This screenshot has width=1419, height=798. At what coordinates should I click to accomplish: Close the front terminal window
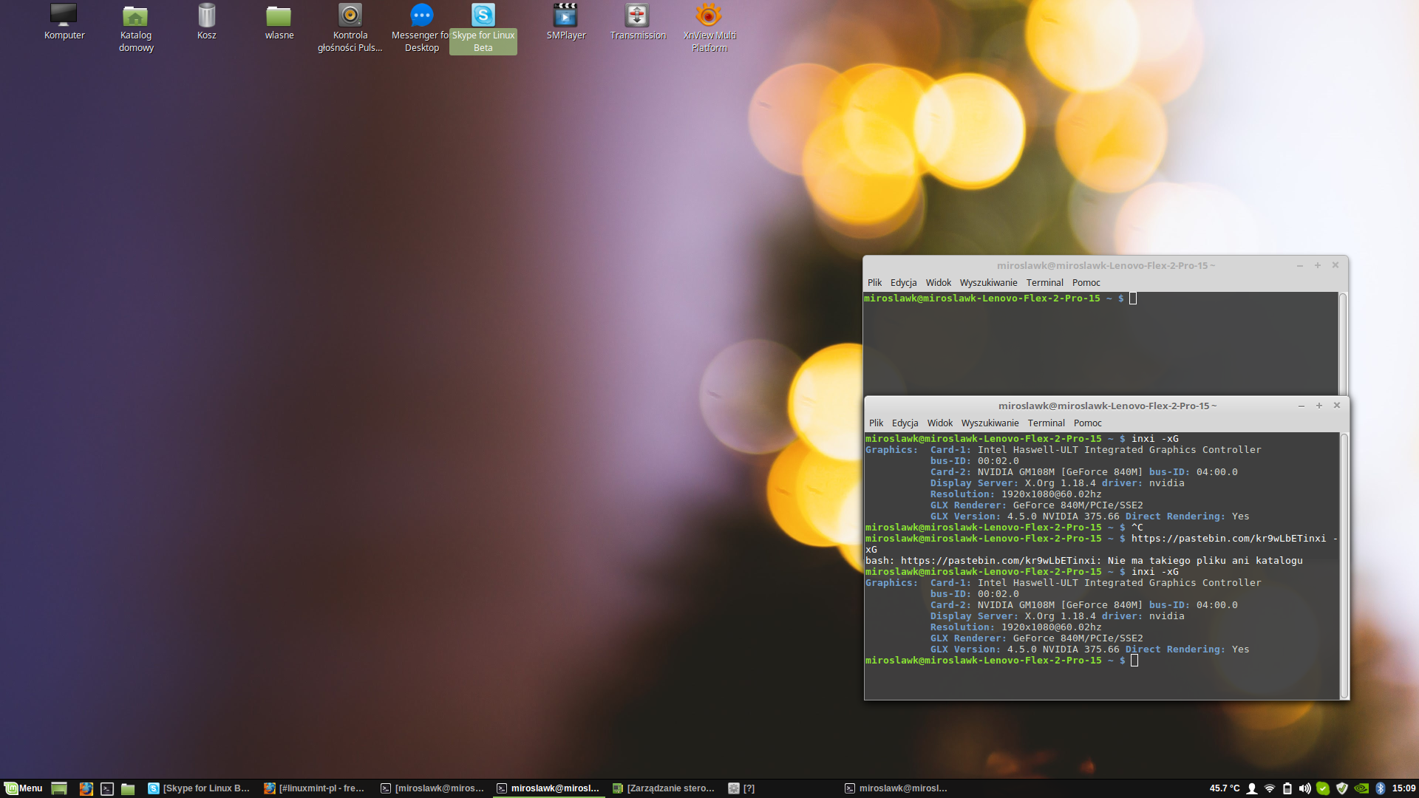point(1337,406)
